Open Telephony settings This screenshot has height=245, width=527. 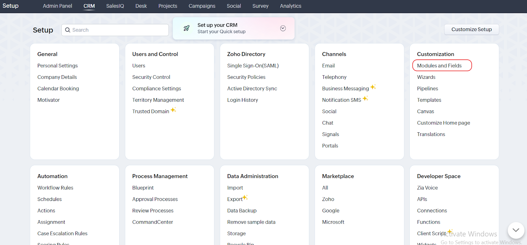(x=334, y=77)
